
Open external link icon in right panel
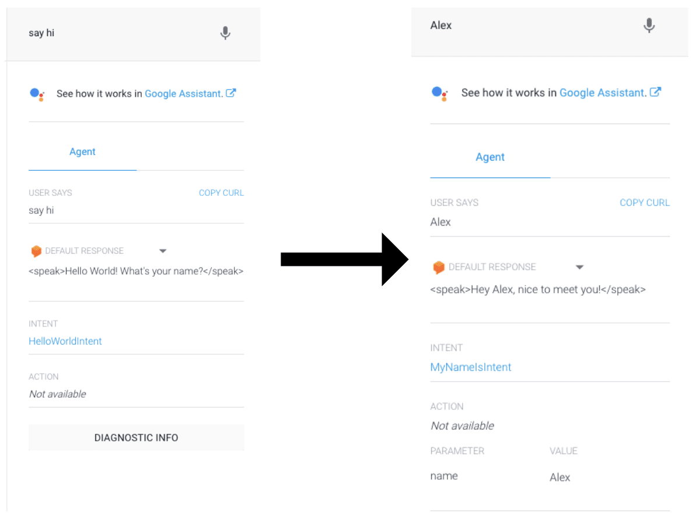pos(655,92)
